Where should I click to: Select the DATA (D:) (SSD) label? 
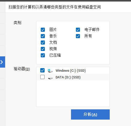point(68,77)
